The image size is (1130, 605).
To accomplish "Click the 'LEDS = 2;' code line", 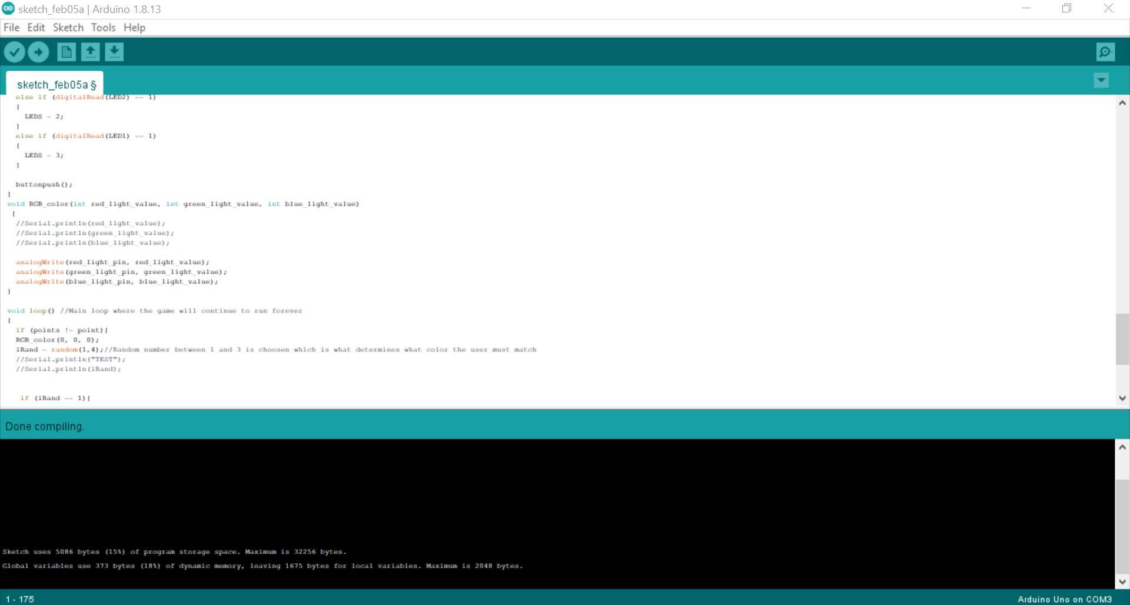I will [x=44, y=117].
